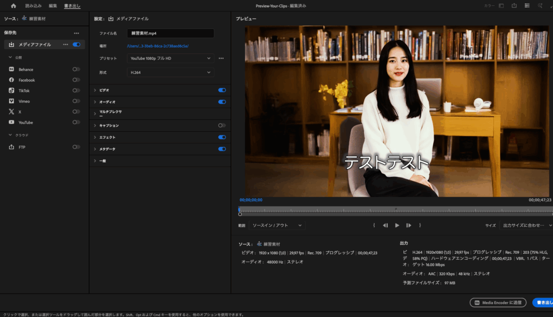
Task: Open the quick export share icon
Action: [514, 6]
